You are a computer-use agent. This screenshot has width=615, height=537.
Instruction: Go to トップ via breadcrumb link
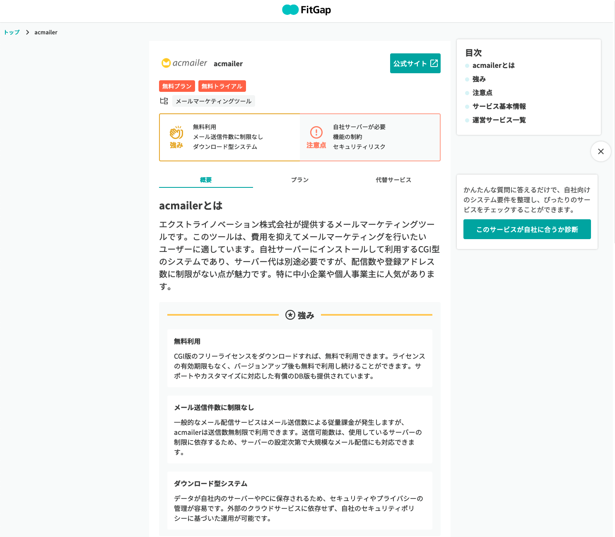coord(12,32)
